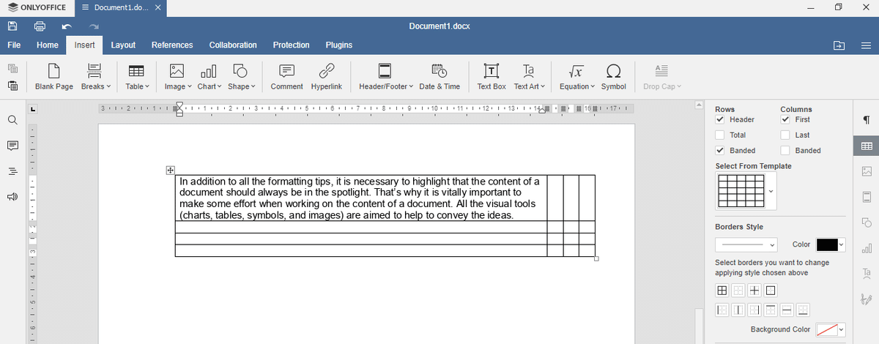Open the References tab
The width and height of the screenshot is (879, 344).
pos(172,45)
